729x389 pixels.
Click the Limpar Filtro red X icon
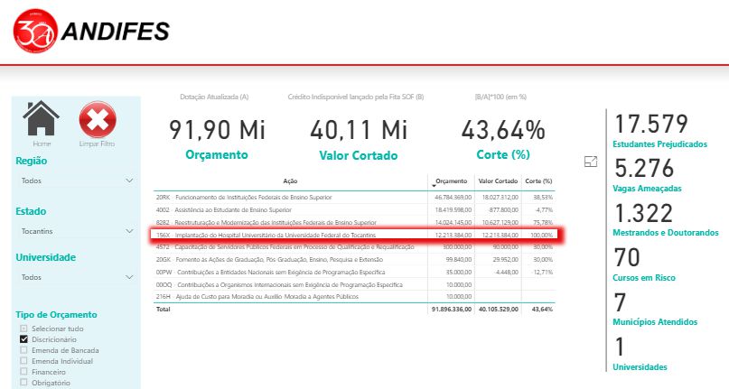(x=96, y=121)
